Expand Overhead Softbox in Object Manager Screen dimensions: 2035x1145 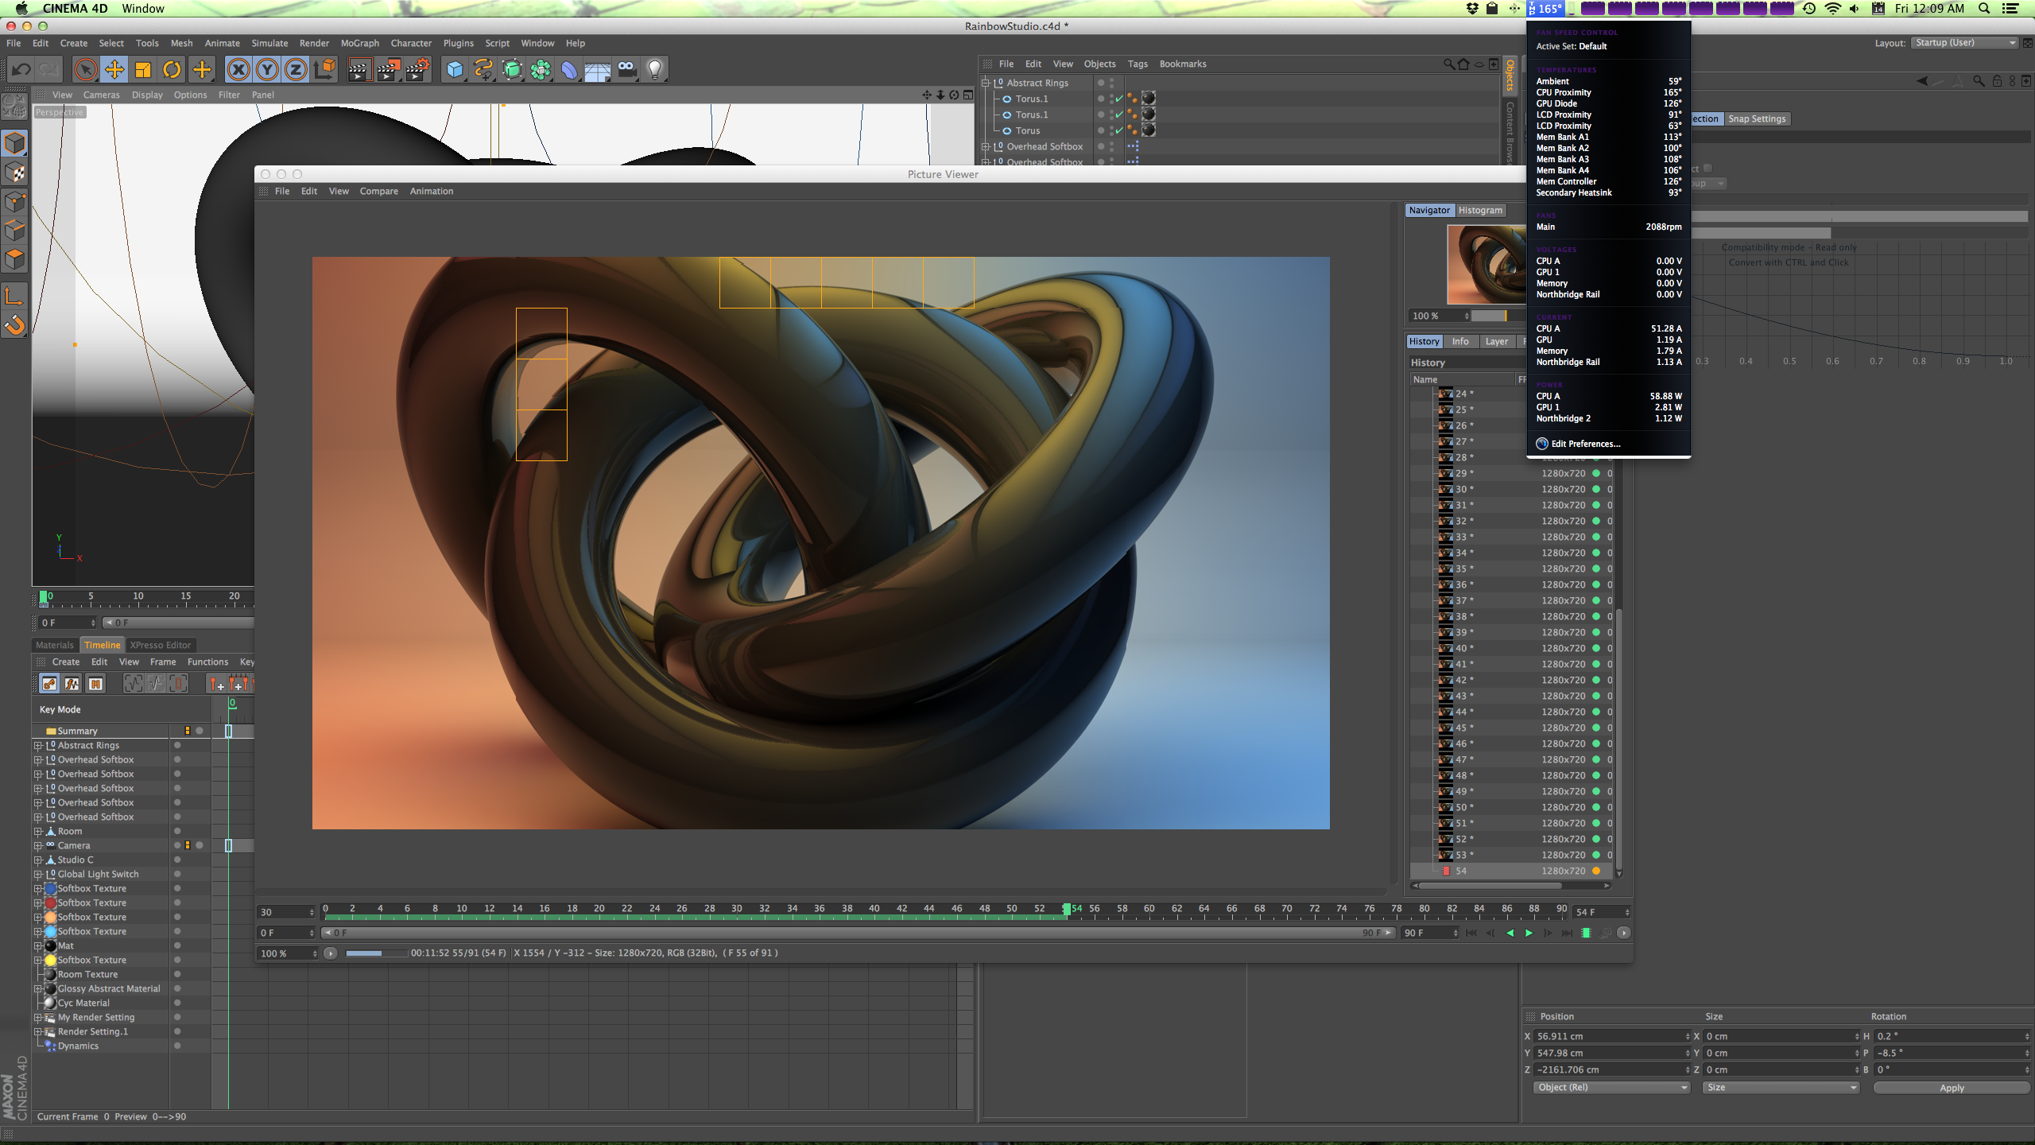[986, 146]
